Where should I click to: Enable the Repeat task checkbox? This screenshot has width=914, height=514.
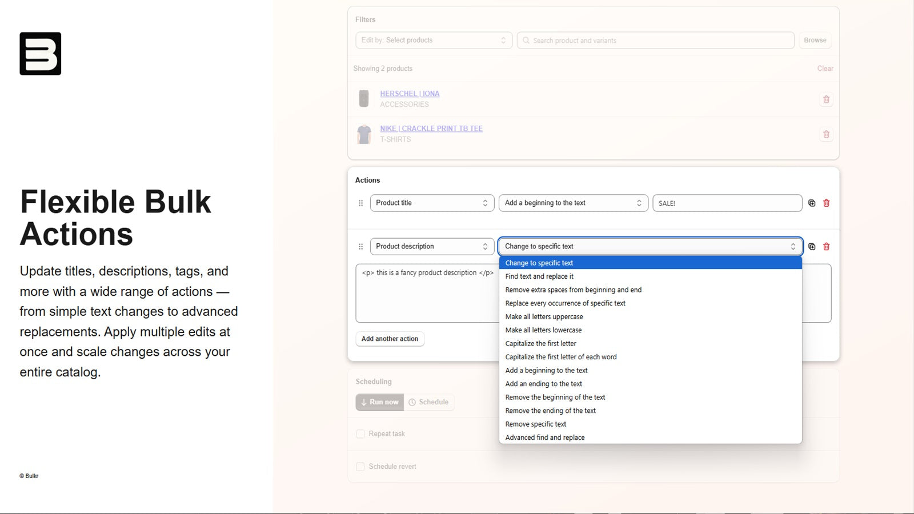tap(360, 434)
